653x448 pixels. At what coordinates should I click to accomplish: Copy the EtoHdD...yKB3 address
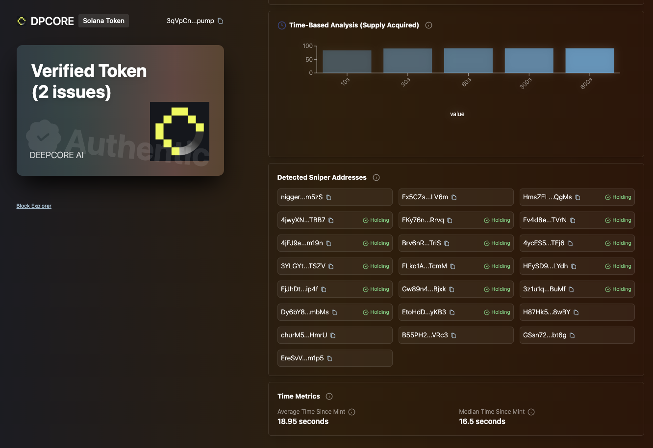click(452, 312)
